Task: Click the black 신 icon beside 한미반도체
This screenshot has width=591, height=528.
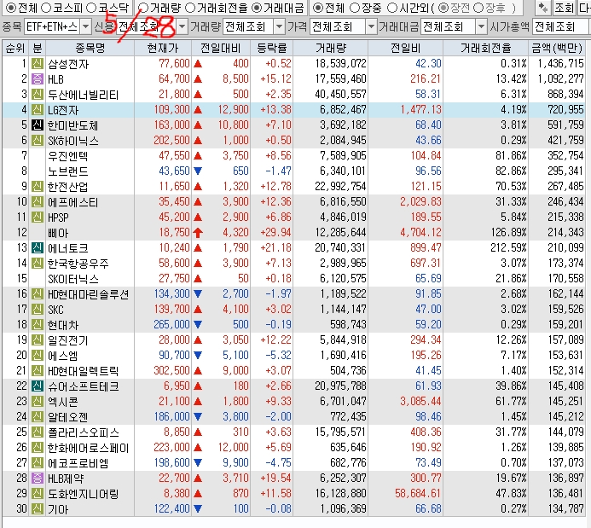Action: (38, 125)
